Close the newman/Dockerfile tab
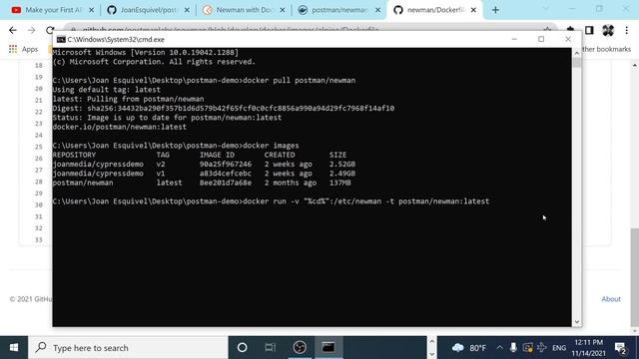This screenshot has width=639, height=359. [x=473, y=10]
